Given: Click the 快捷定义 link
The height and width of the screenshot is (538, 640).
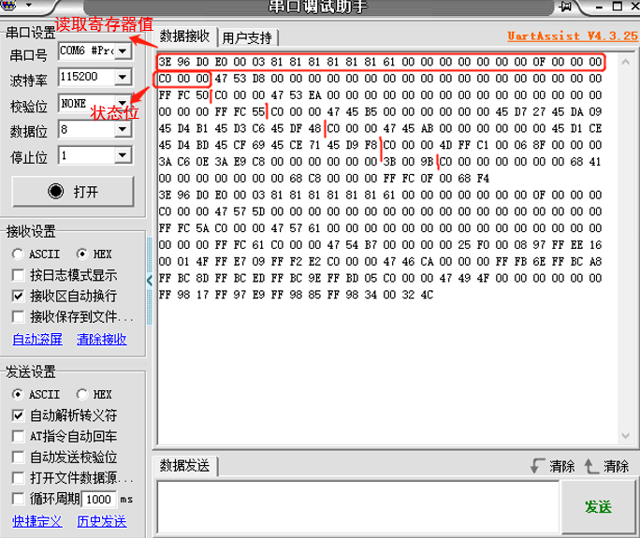Looking at the screenshot, I should (x=37, y=521).
